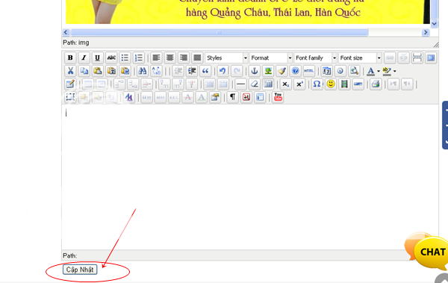Insert predefined template icon

pyautogui.click(x=260, y=97)
